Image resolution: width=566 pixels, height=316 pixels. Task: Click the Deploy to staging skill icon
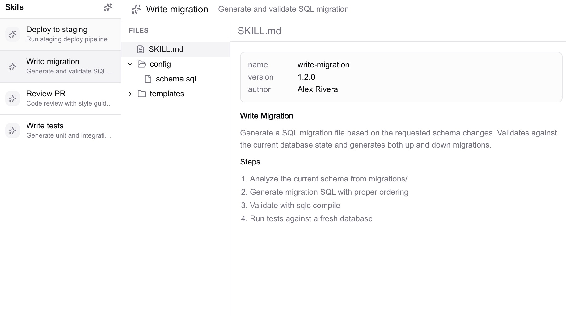[x=13, y=34]
